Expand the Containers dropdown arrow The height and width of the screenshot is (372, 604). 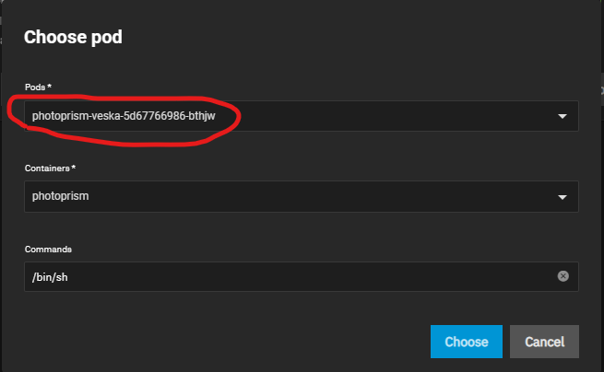(x=563, y=197)
